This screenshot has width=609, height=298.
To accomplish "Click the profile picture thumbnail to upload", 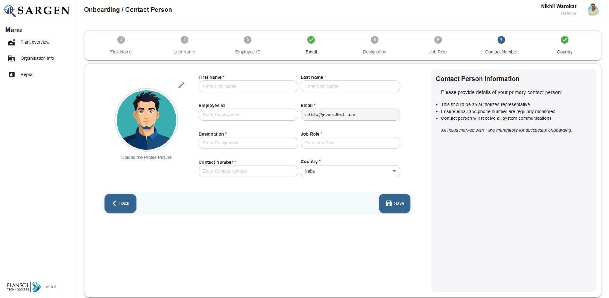I will pyautogui.click(x=146, y=120).
